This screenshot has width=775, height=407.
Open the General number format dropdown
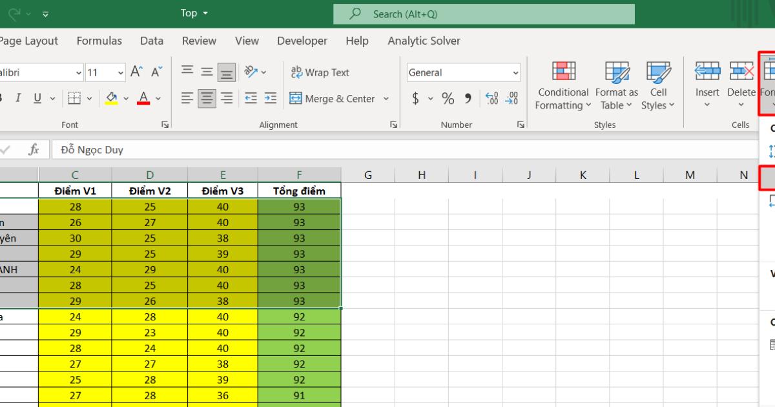point(514,72)
